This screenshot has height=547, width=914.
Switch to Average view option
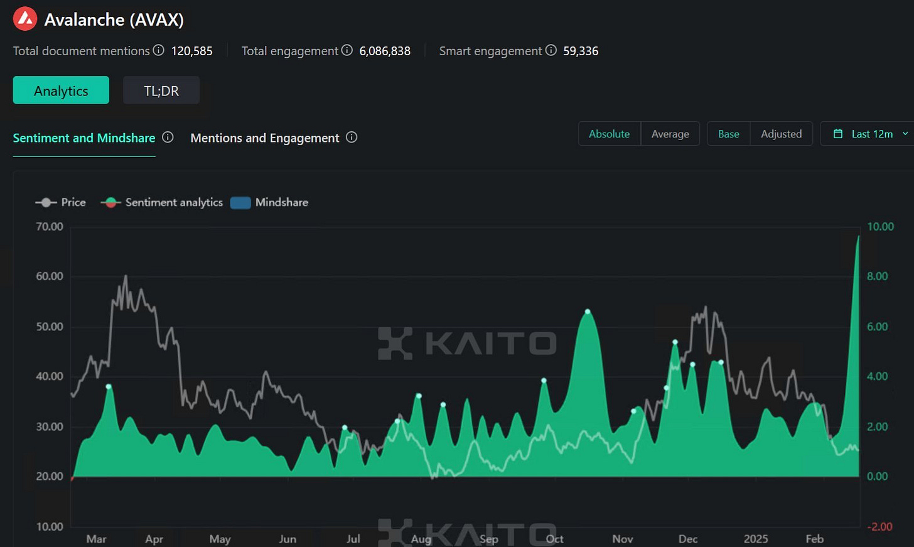pos(670,134)
